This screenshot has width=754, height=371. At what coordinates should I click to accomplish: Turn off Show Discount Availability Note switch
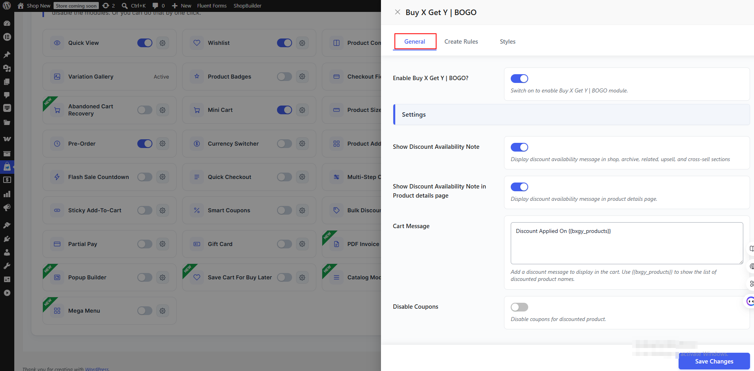pos(519,147)
